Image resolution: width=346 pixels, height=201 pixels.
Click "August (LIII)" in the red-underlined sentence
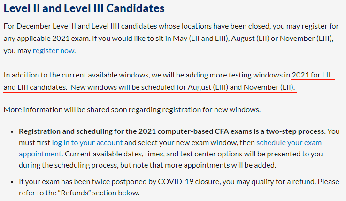pos(207,87)
